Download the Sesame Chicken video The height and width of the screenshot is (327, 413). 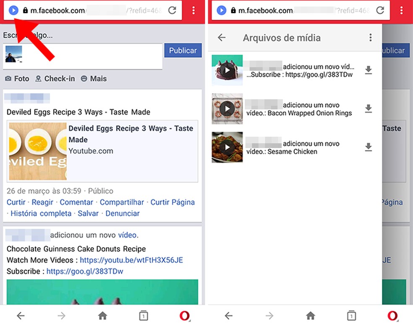point(369,147)
